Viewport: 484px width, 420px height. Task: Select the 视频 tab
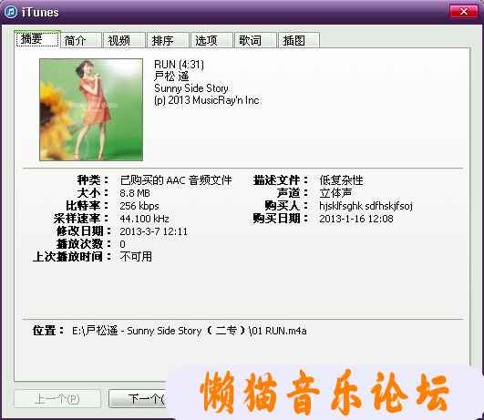[x=125, y=40]
